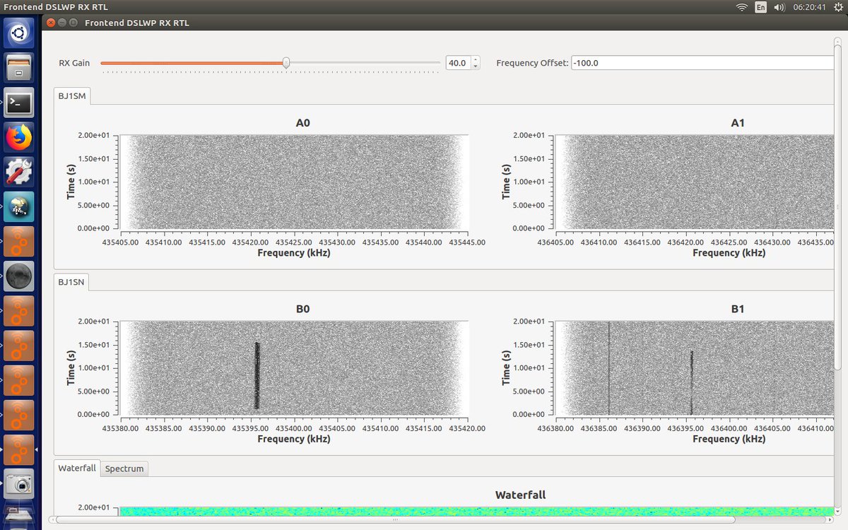Open Firefox web browser
The image size is (848, 530).
coord(19,137)
